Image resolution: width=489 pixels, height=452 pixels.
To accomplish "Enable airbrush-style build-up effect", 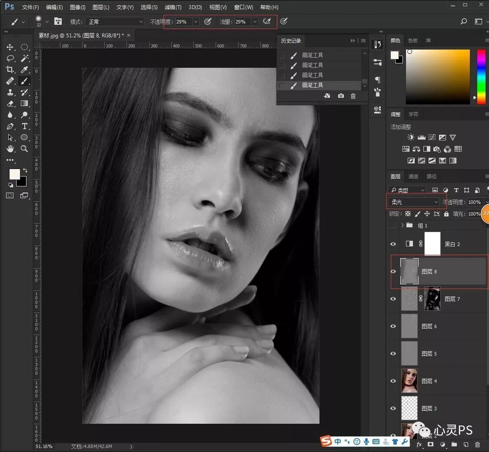I will 266,21.
